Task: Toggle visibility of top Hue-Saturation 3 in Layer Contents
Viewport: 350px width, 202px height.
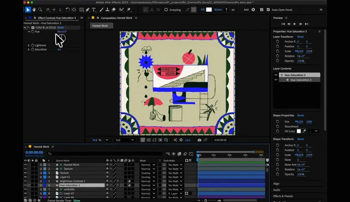Action: point(276,75)
